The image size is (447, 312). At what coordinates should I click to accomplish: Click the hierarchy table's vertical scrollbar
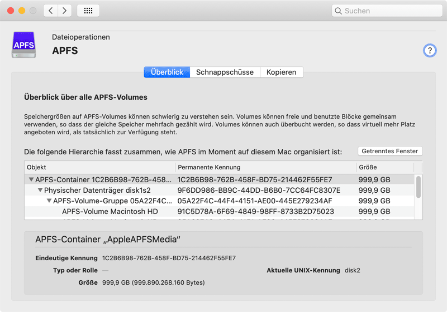pos(418,187)
